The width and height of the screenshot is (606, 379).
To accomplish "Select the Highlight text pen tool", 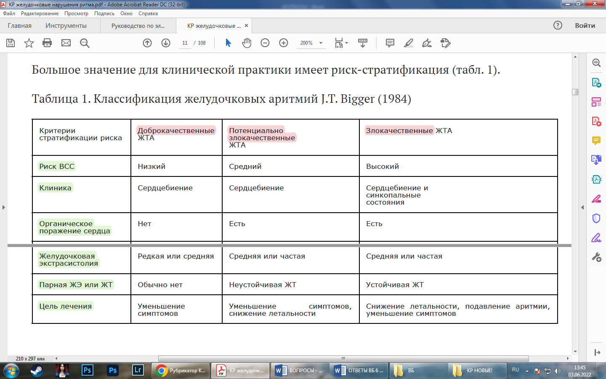I will click(409, 43).
